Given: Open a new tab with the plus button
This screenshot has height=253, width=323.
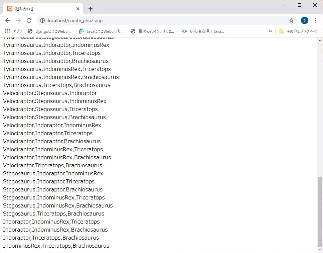Looking at the screenshot, I should pyautogui.click(x=90, y=8).
